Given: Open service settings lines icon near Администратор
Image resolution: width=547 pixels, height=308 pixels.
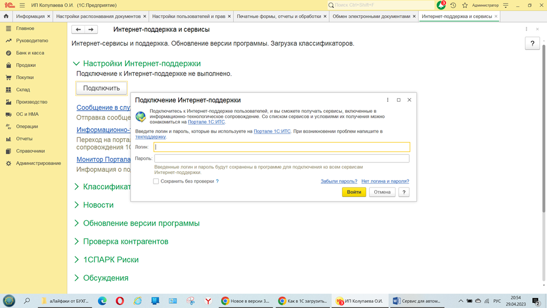Looking at the screenshot, I should [x=506, y=5].
